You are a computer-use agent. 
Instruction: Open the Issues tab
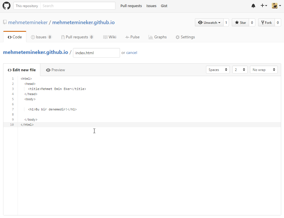(x=41, y=37)
